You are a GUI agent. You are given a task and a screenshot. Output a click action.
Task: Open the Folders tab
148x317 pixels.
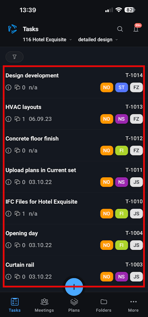[104, 305]
